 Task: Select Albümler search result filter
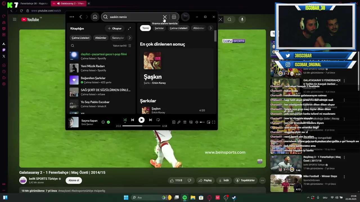(x=199, y=28)
